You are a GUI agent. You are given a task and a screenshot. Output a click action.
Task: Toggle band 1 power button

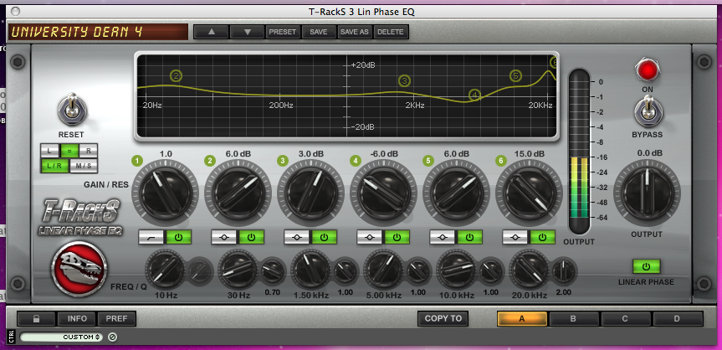point(179,238)
